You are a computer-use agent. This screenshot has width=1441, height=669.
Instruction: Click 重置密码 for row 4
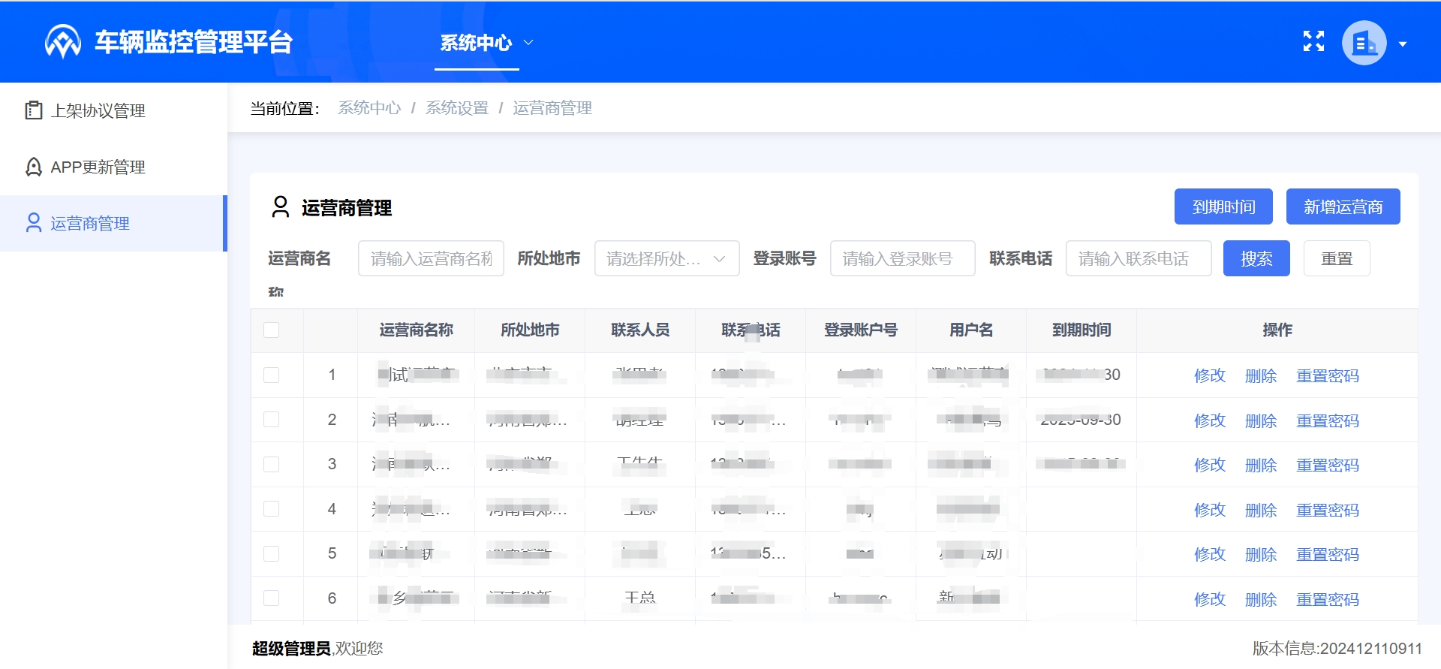point(1328,510)
